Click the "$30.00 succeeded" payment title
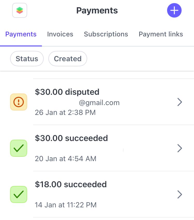The image size is (194, 220). click(x=71, y=138)
